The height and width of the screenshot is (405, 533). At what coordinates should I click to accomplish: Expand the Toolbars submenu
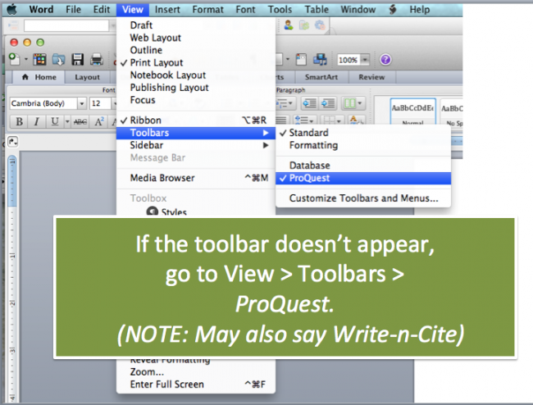(196, 133)
